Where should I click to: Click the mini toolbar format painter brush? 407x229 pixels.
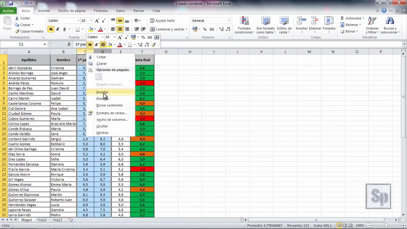[x=153, y=45]
